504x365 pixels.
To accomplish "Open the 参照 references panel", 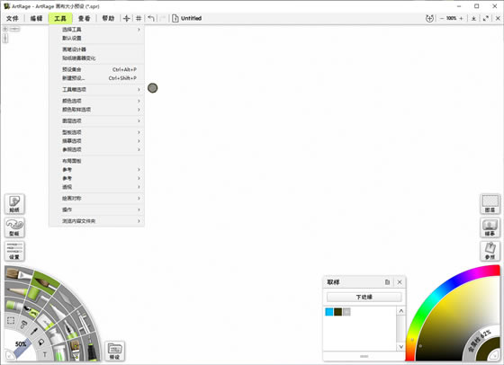I will pyautogui.click(x=490, y=251).
